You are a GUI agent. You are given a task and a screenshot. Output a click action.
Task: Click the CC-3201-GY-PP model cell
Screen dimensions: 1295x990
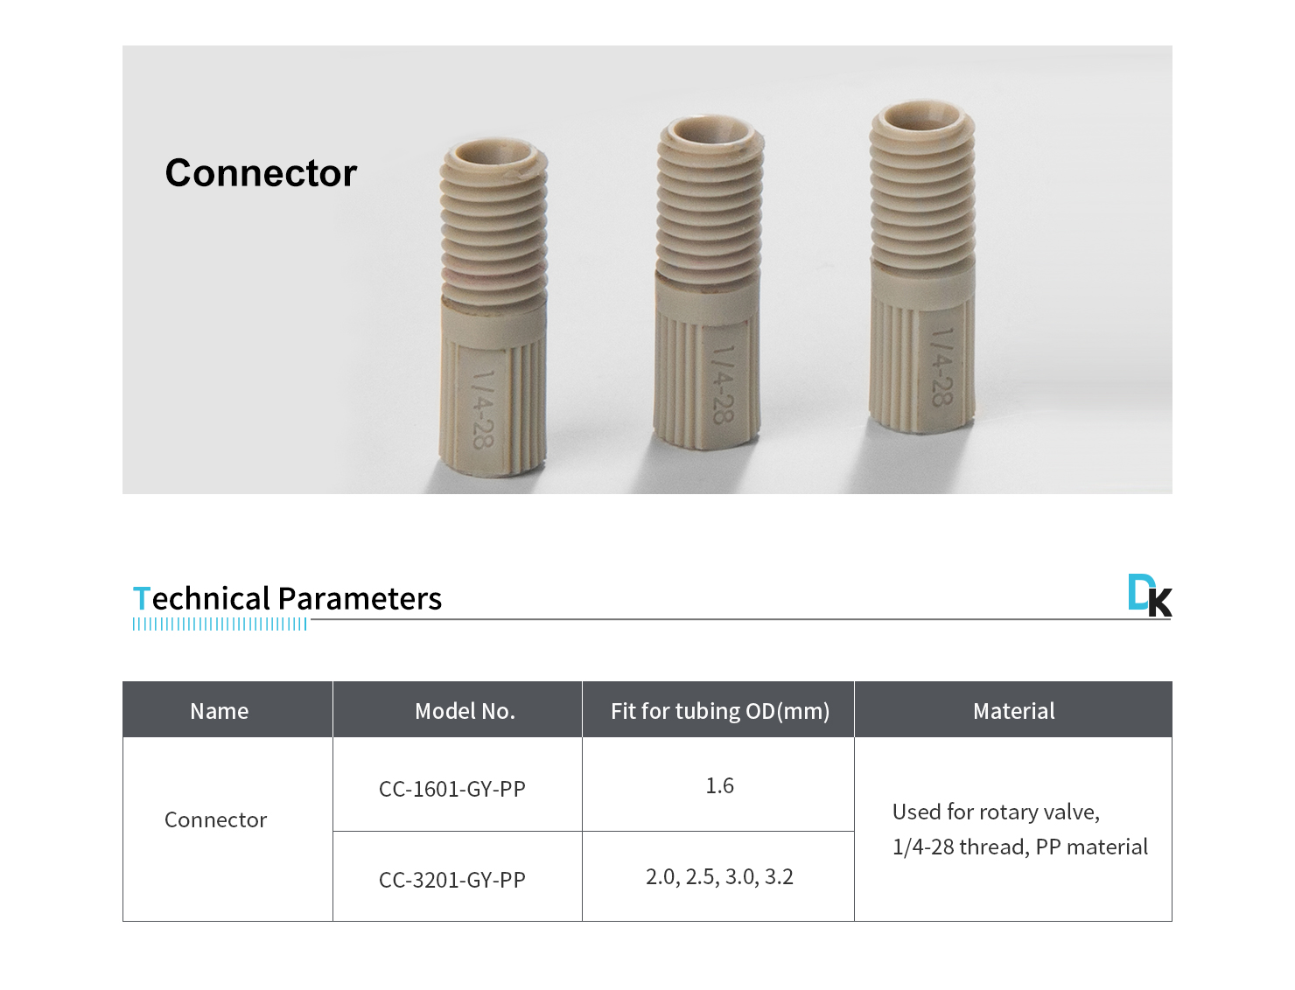tap(451, 880)
